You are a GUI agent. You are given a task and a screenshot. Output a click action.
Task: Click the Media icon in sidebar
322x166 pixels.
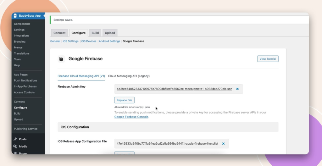pyautogui.click(x=15, y=147)
